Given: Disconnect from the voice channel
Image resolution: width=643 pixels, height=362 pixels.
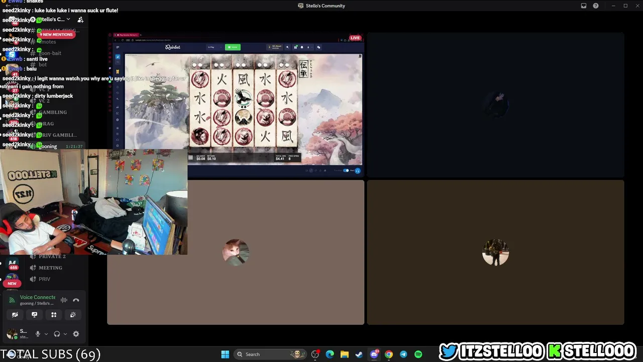Looking at the screenshot, I should pos(76,300).
